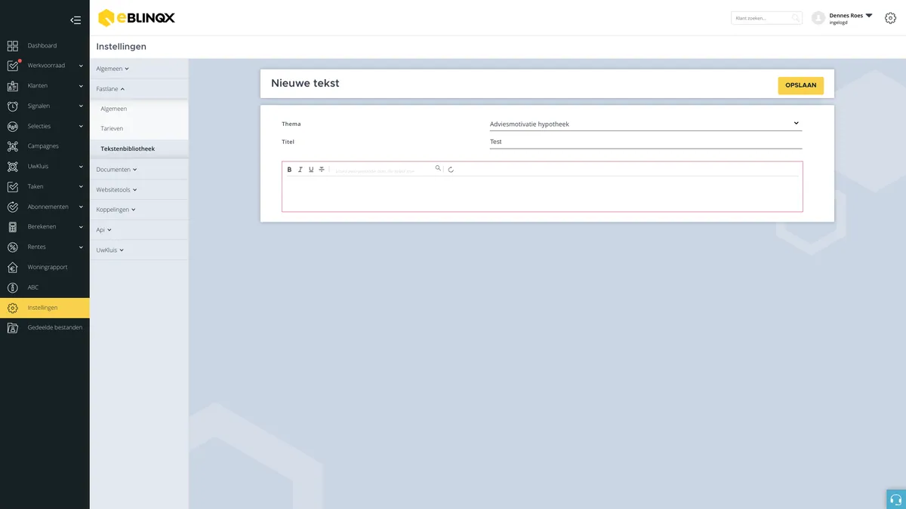Expand the UwKluis settings section

click(109, 250)
